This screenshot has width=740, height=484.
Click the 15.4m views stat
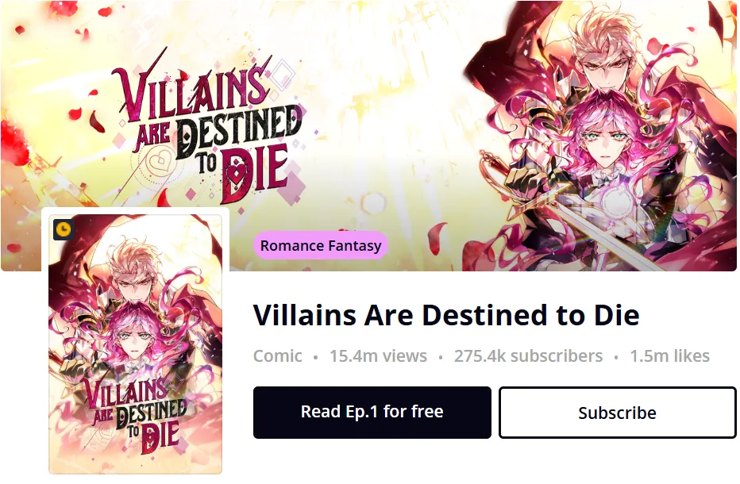(378, 356)
